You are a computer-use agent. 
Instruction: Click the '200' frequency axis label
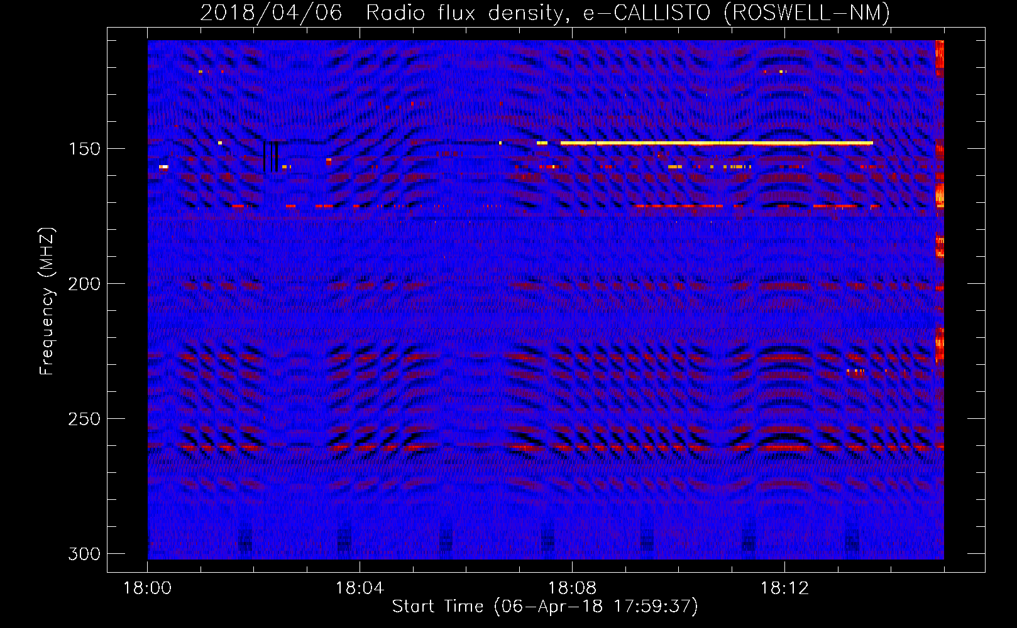pos(84,284)
